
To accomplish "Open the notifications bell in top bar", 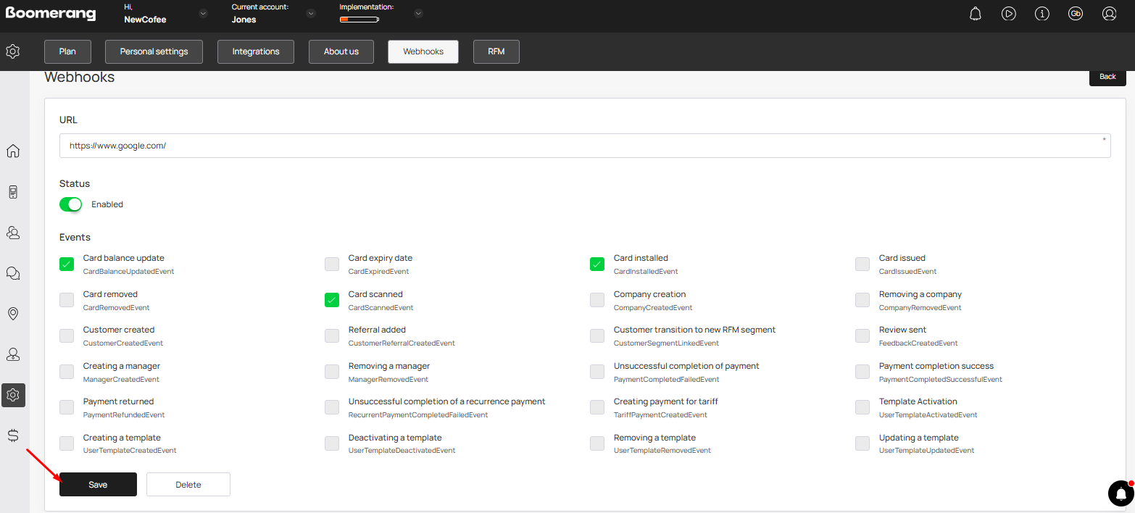I will pos(976,14).
